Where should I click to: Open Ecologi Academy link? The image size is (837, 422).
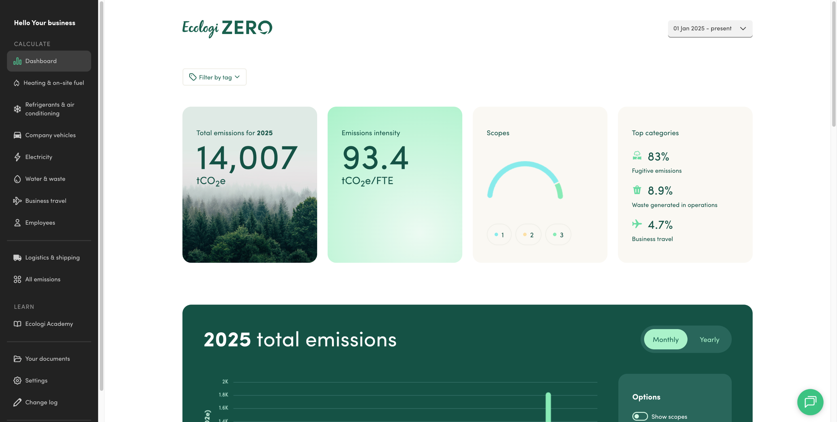pyautogui.click(x=49, y=324)
